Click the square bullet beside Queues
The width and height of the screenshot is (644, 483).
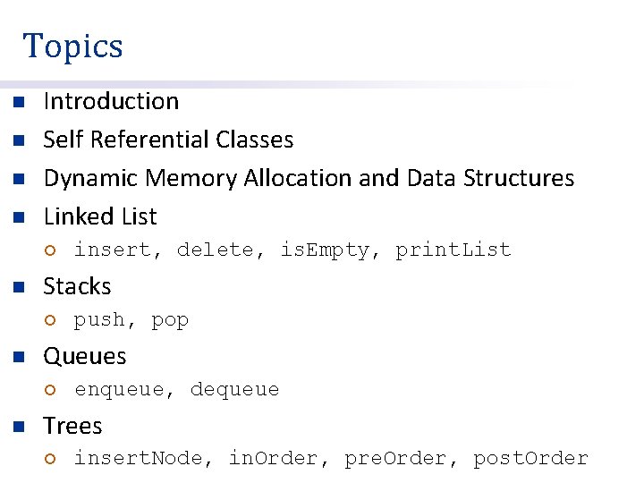click(16, 357)
